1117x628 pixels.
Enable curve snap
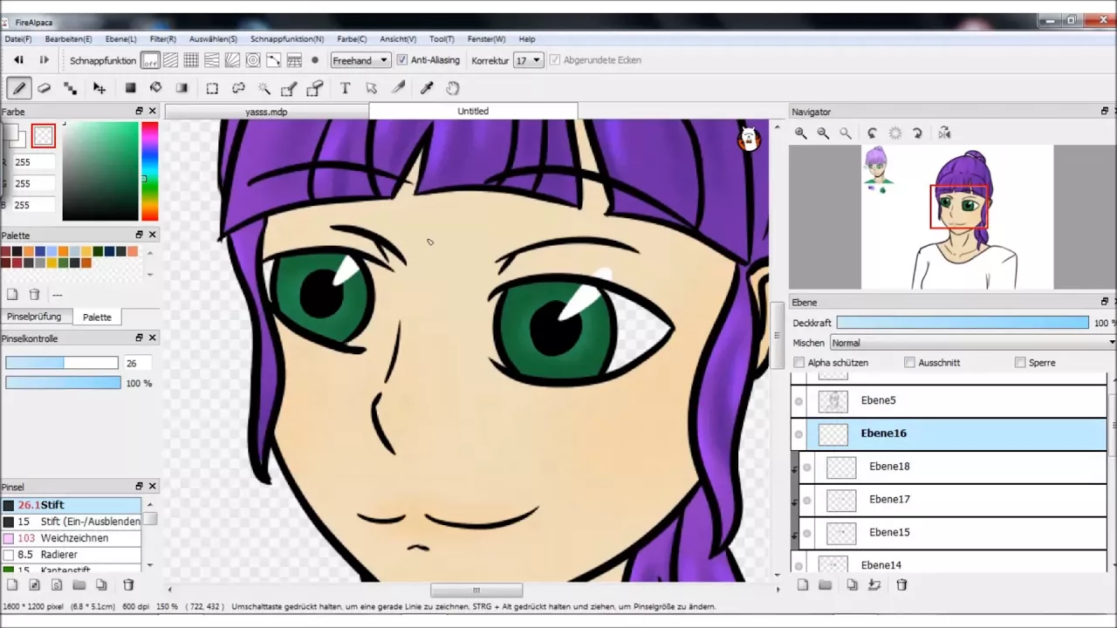[273, 60]
